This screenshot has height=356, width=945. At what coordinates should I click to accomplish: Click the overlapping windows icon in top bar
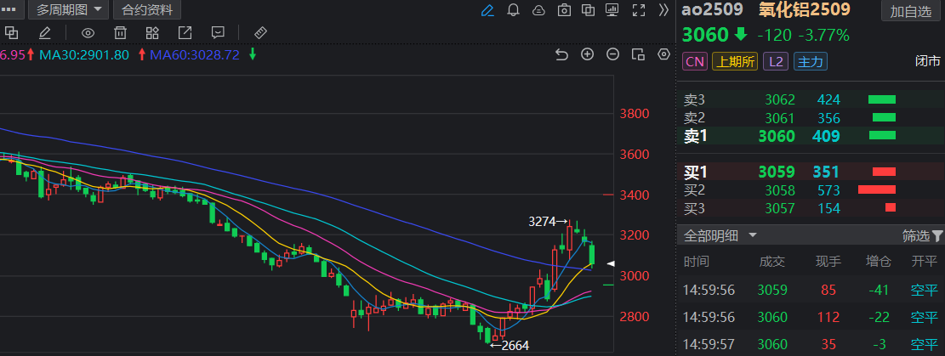(589, 10)
